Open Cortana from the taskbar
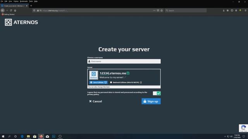Screen dimensions: 248x139 (15, 136)
